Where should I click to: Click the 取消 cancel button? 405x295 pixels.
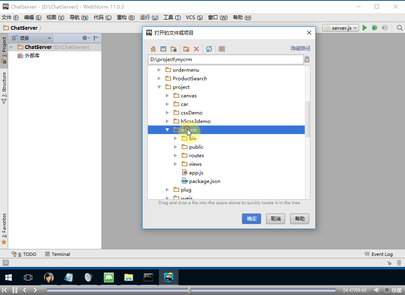[x=275, y=219]
